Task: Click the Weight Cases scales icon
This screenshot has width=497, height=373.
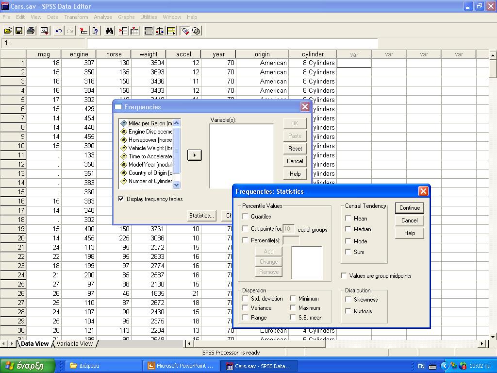Action: pos(160,31)
